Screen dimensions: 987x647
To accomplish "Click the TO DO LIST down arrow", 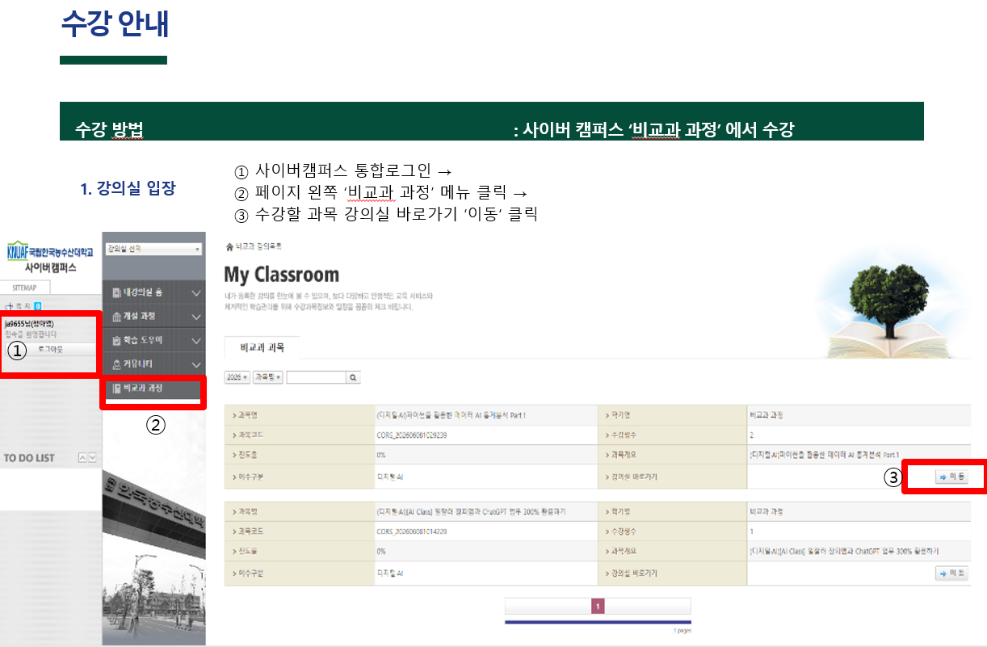I will coord(93,458).
